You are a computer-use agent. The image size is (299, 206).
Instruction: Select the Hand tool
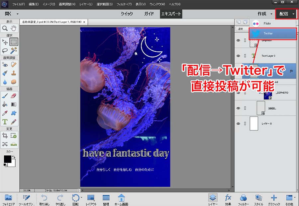click(x=14, y=28)
